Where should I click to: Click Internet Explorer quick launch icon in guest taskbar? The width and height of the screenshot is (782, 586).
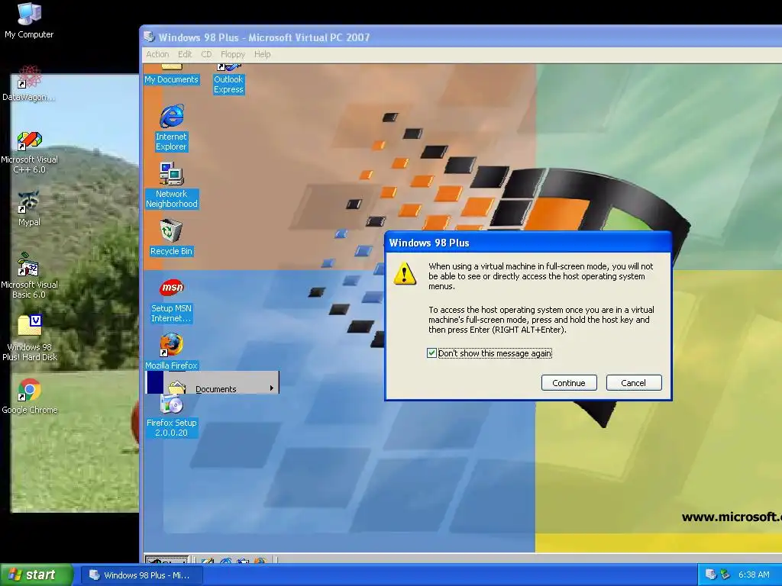pos(225,561)
